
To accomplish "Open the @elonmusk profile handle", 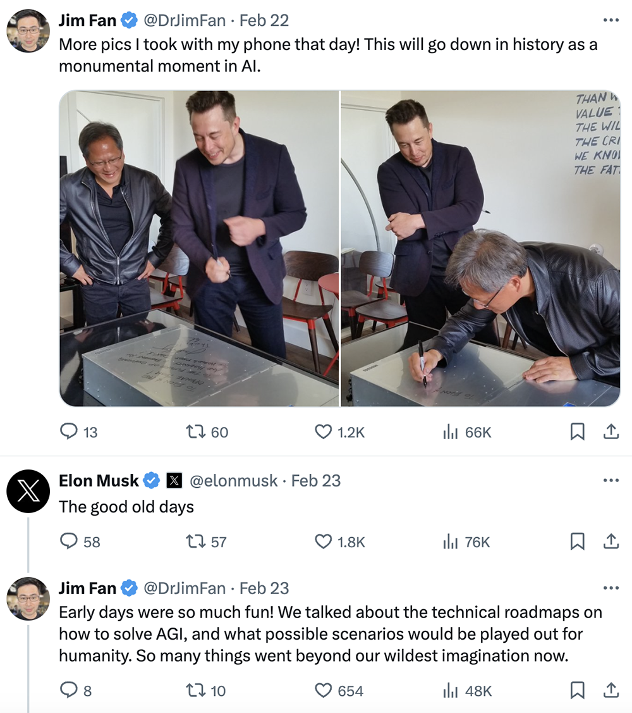I will [x=233, y=481].
